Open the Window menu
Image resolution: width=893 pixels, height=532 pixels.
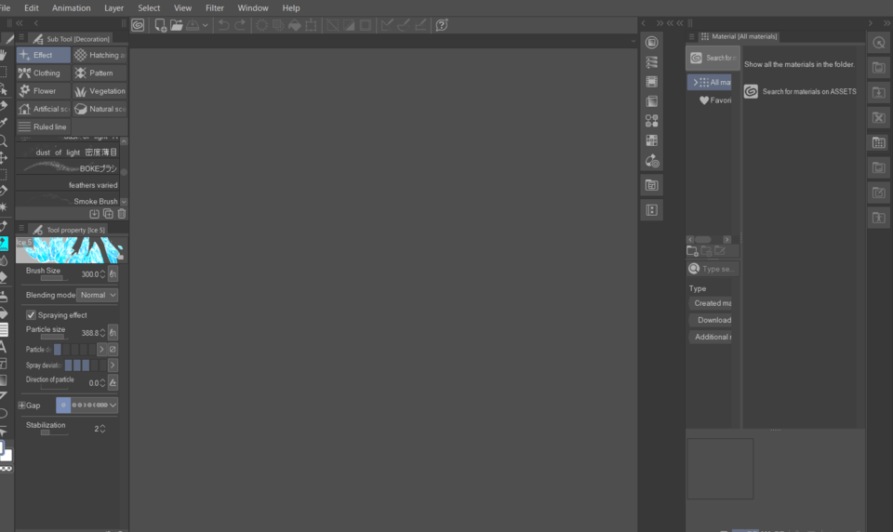click(x=253, y=8)
